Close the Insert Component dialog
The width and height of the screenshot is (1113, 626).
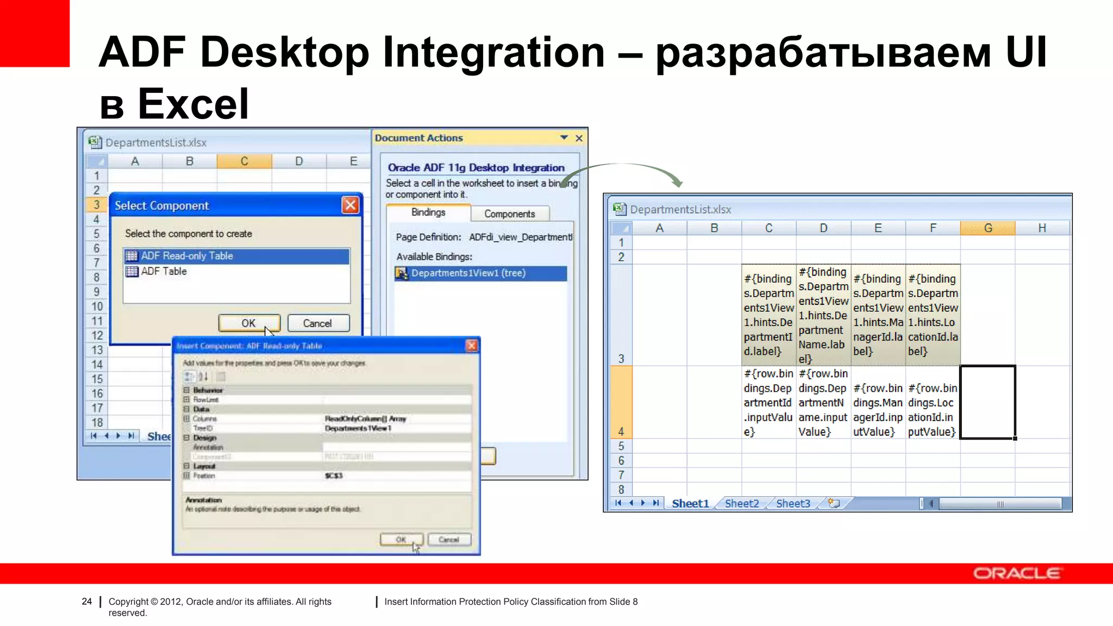(x=472, y=346)
